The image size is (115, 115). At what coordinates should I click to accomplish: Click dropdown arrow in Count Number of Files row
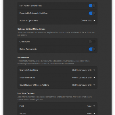click(x=94, y=85)
